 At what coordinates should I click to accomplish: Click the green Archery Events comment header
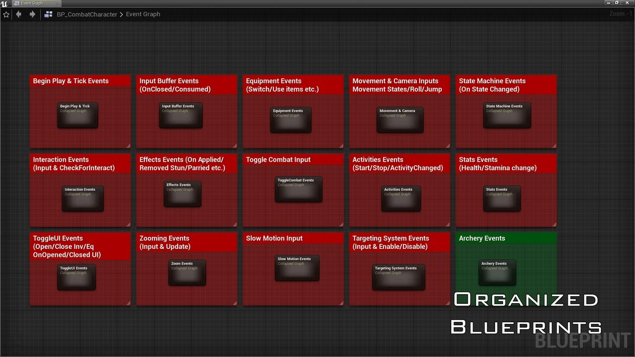pos(506,238)
